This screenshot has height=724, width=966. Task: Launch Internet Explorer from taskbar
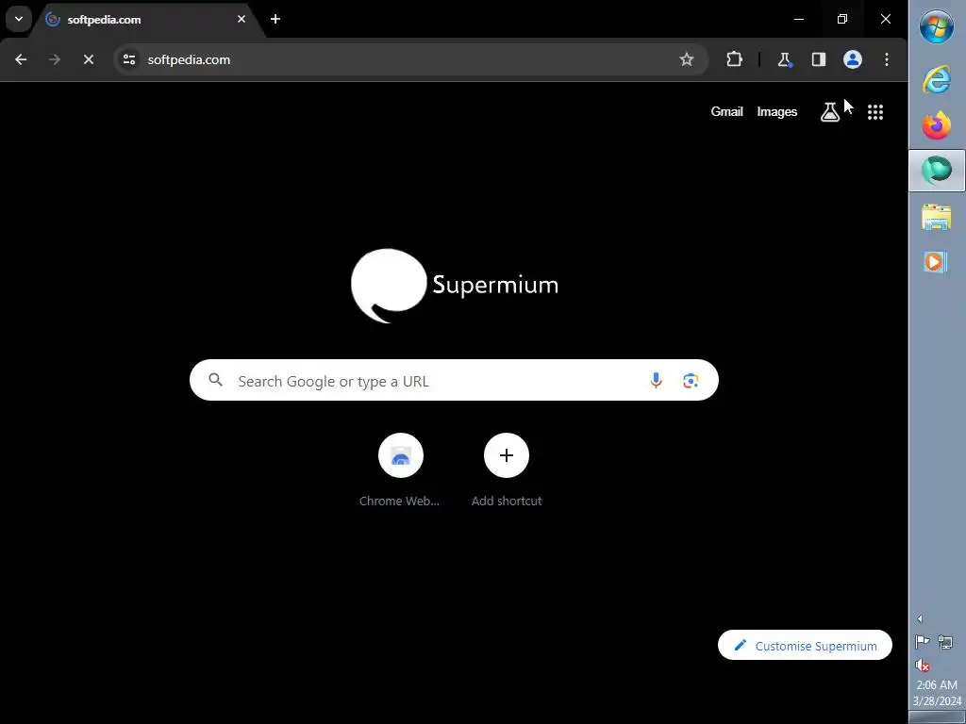point(937,80)
